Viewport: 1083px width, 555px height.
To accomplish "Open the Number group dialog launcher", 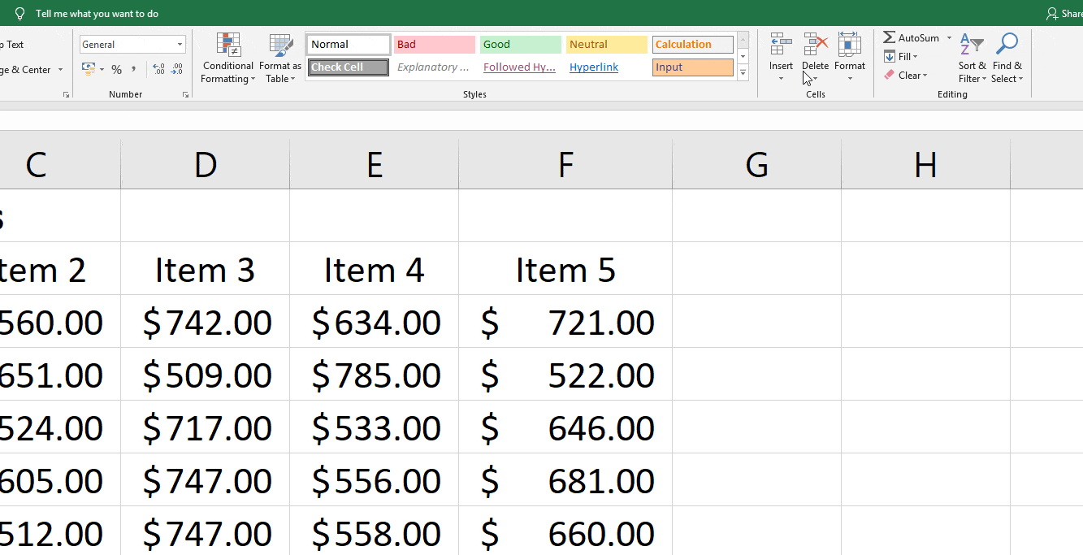I will (185, 94).
